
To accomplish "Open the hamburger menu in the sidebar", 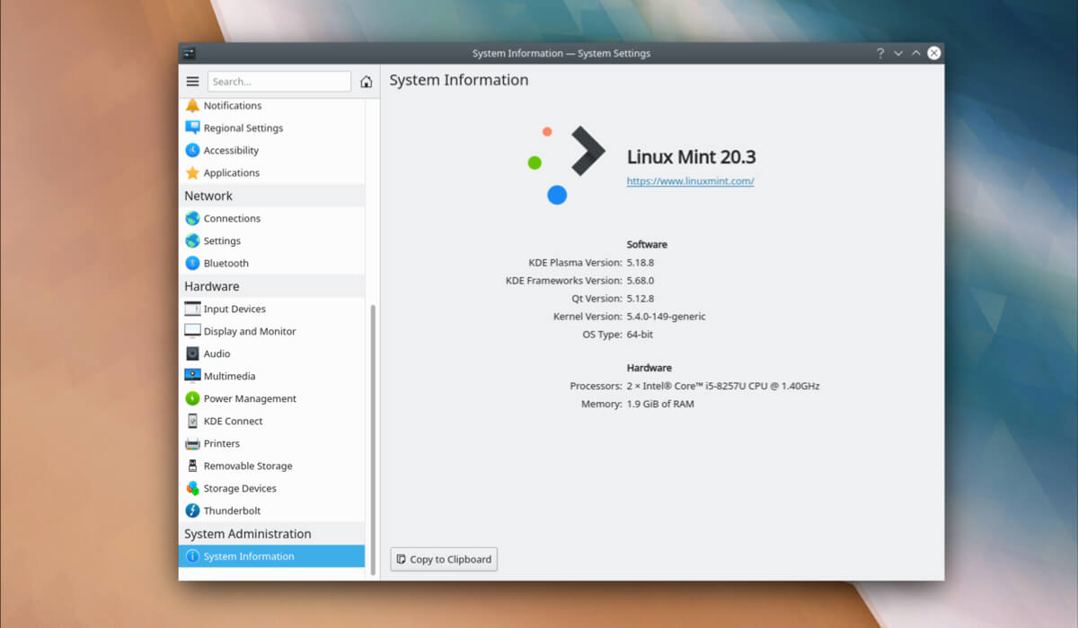I will pyautogui.click(x=192, y=82).
